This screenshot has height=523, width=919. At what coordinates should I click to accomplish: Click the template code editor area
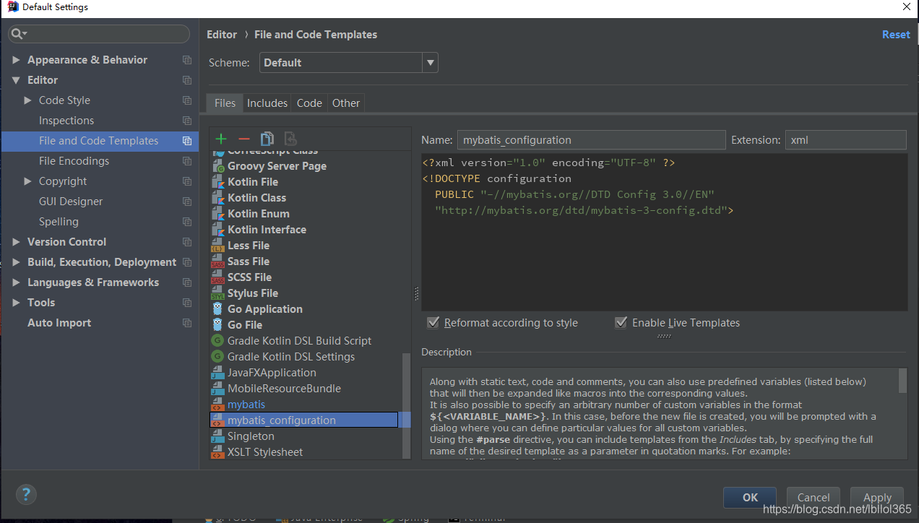(665, 233)
